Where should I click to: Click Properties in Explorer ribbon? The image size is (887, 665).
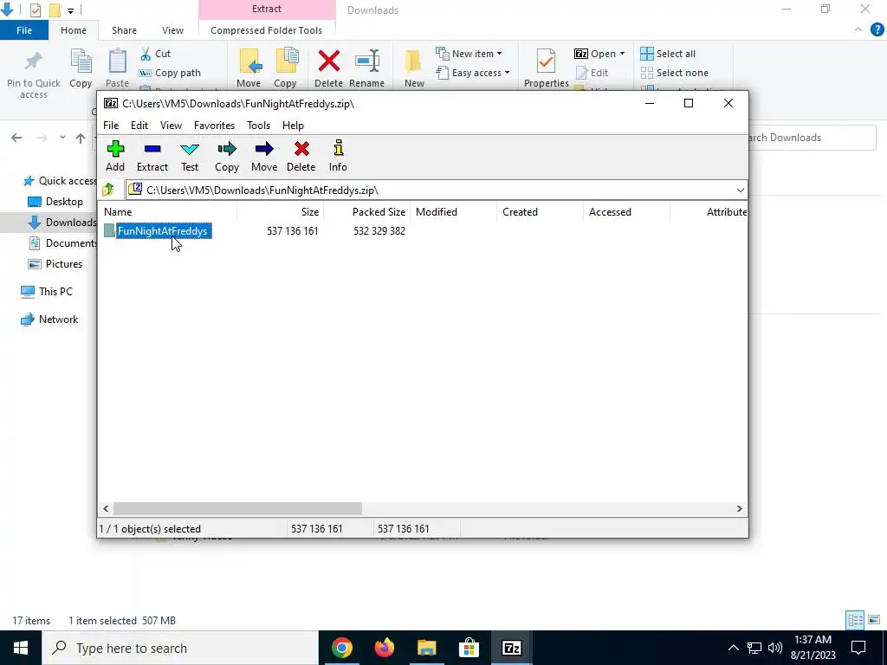coord(547,69)
